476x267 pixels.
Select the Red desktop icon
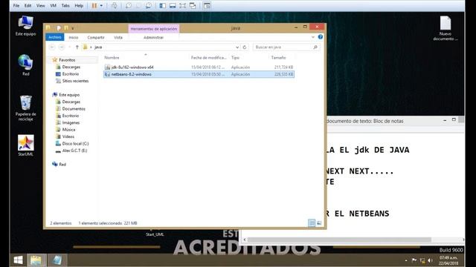25,65
